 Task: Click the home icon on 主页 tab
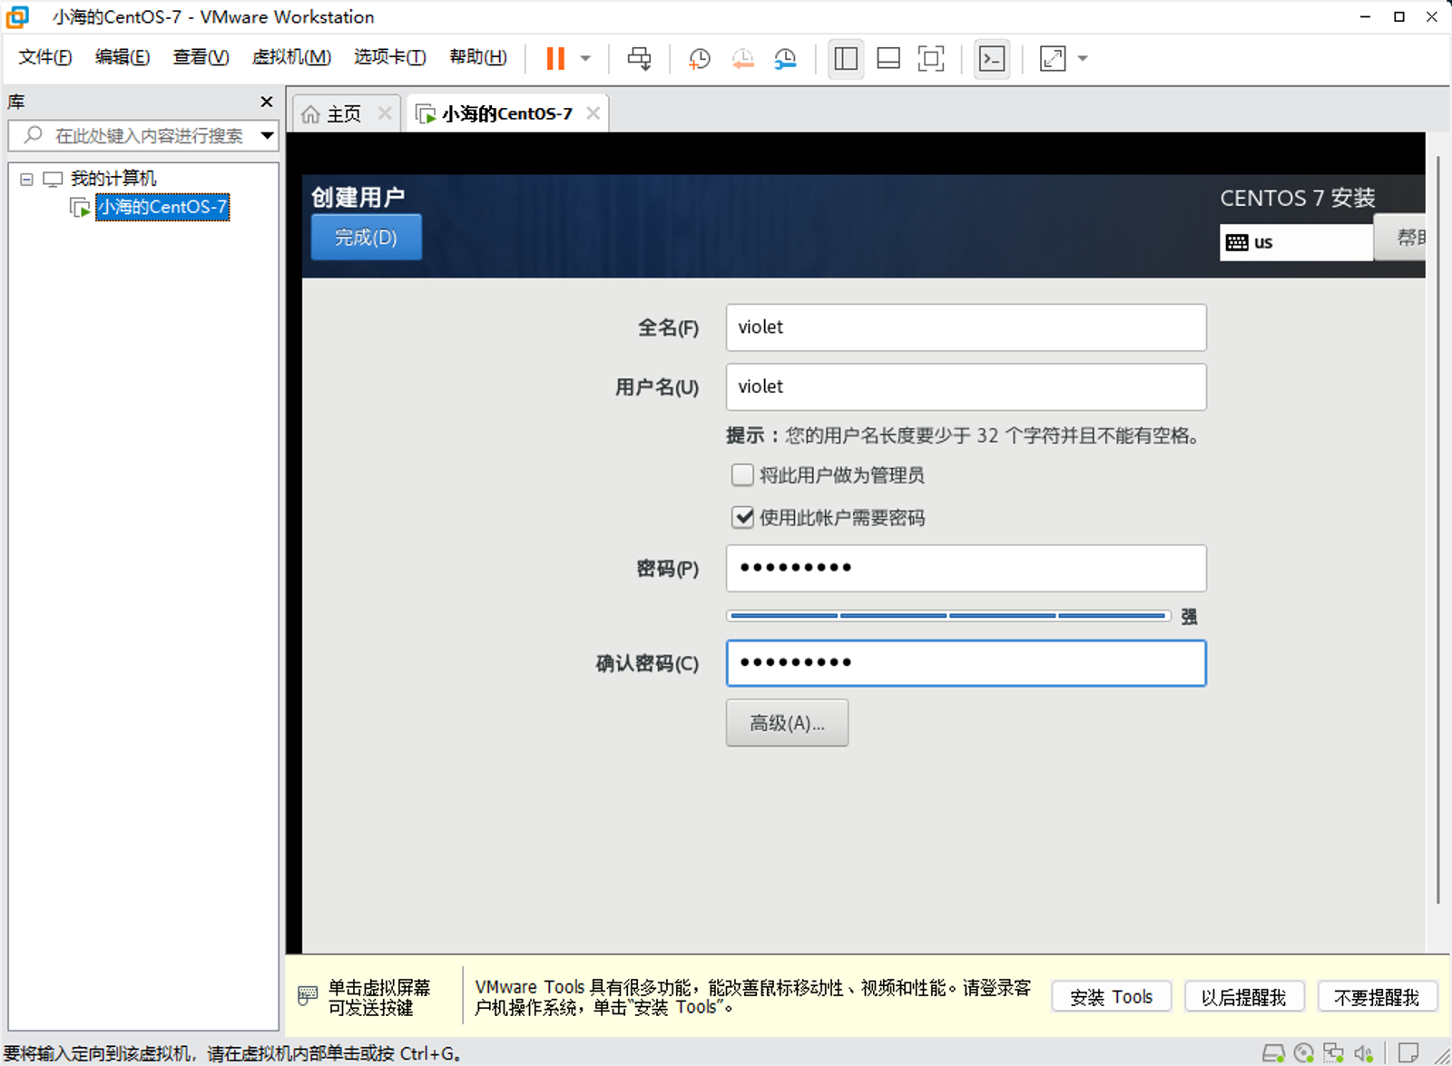point(310,114)
